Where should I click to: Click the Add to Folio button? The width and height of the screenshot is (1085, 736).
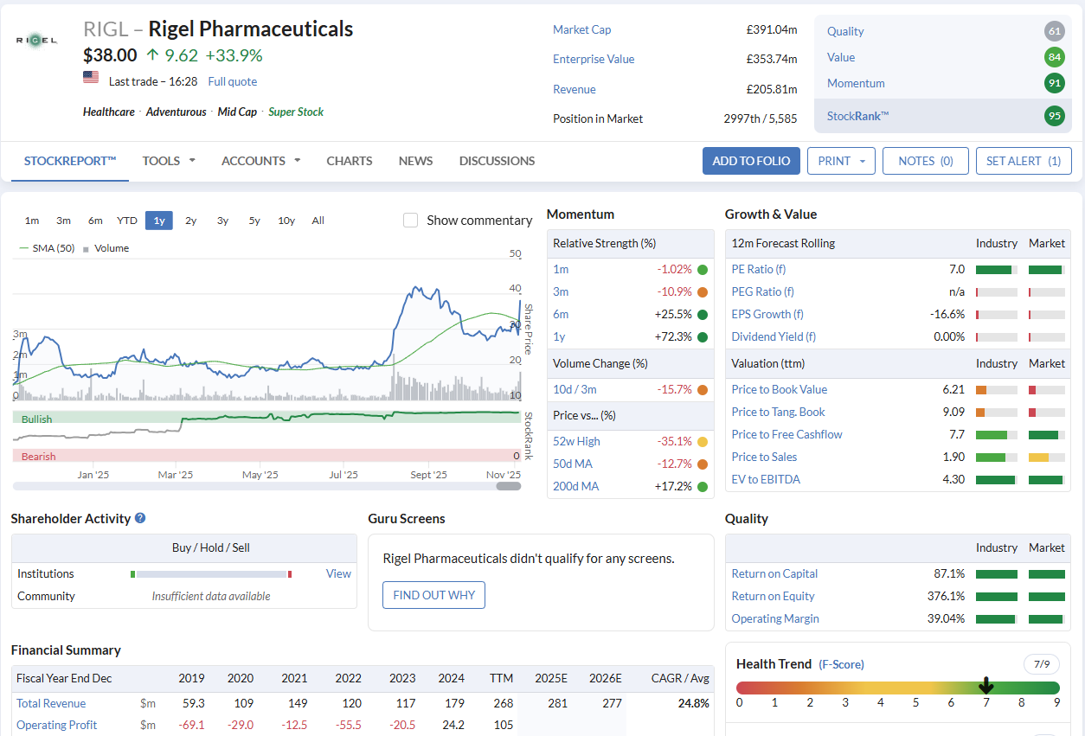pyautogui.click(x=751, y=161)
